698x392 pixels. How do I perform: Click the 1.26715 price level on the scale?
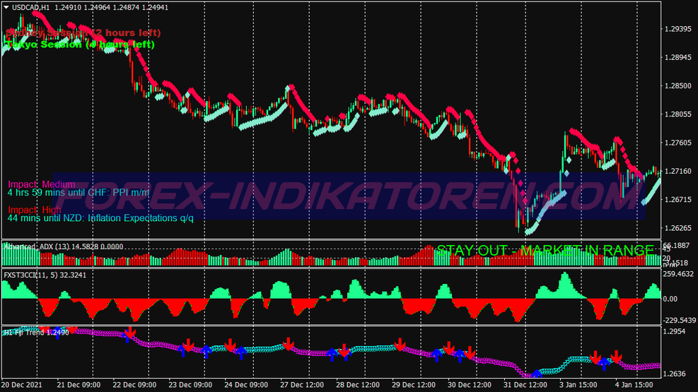(x=677, y=200)
